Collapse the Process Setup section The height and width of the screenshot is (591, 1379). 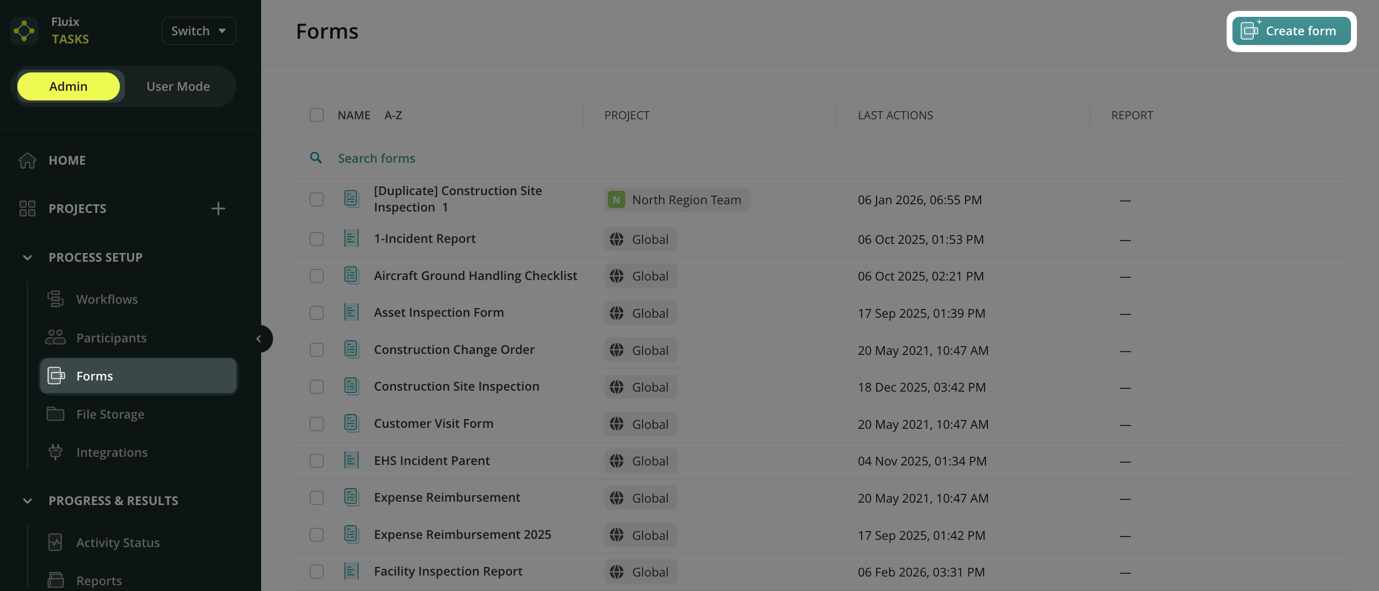pyautogui.click(x=27, y=257)
